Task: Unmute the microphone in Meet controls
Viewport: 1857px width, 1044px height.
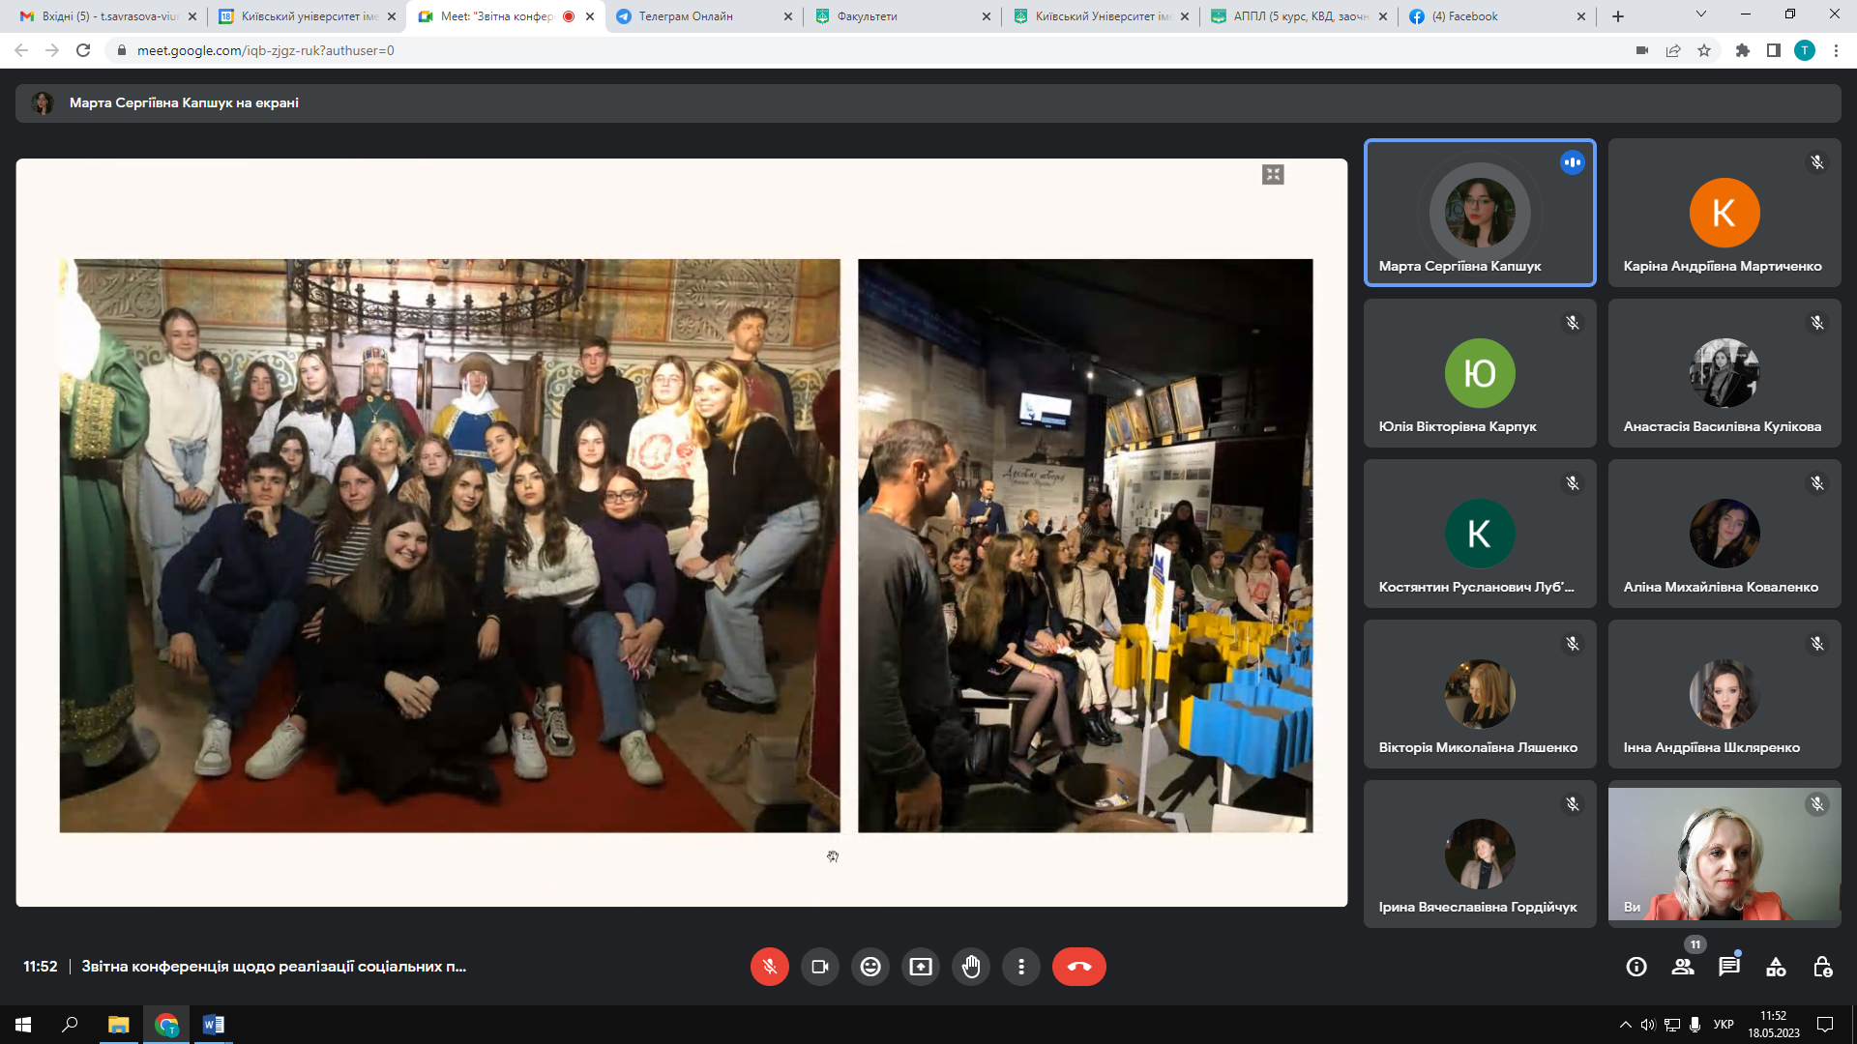Action: pos(769,967)
